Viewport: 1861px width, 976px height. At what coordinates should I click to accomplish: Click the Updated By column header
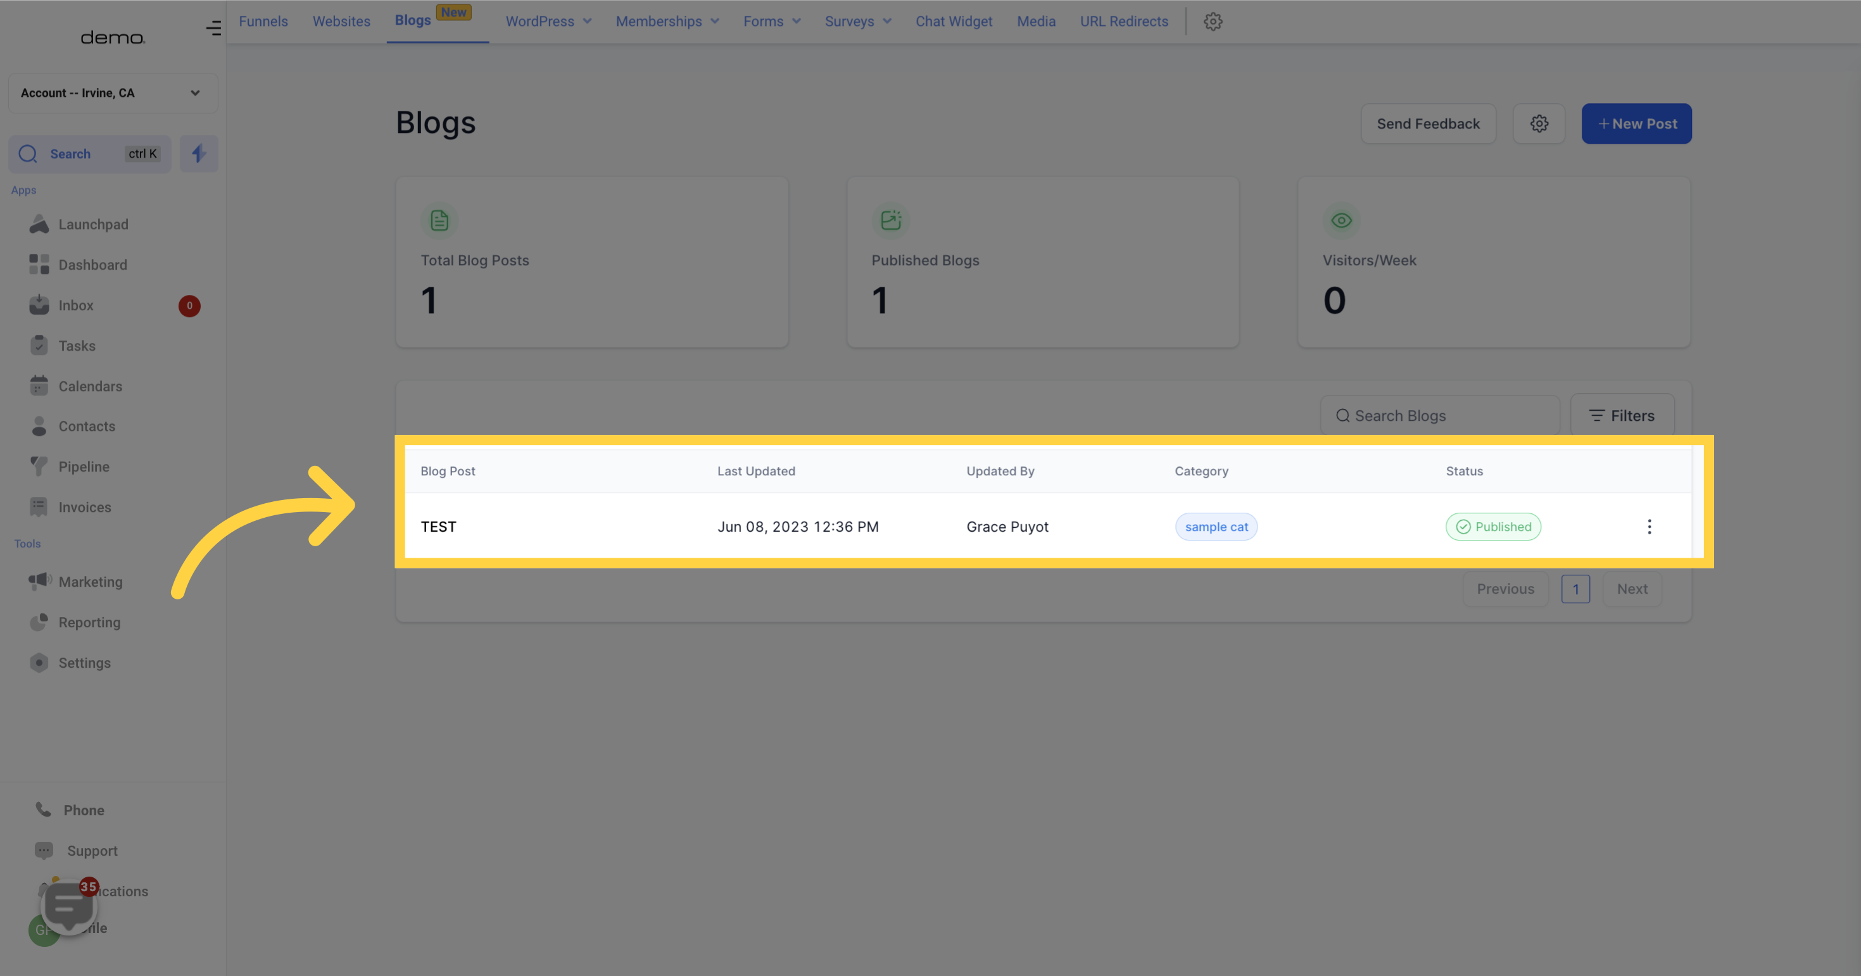(1000, 471)
